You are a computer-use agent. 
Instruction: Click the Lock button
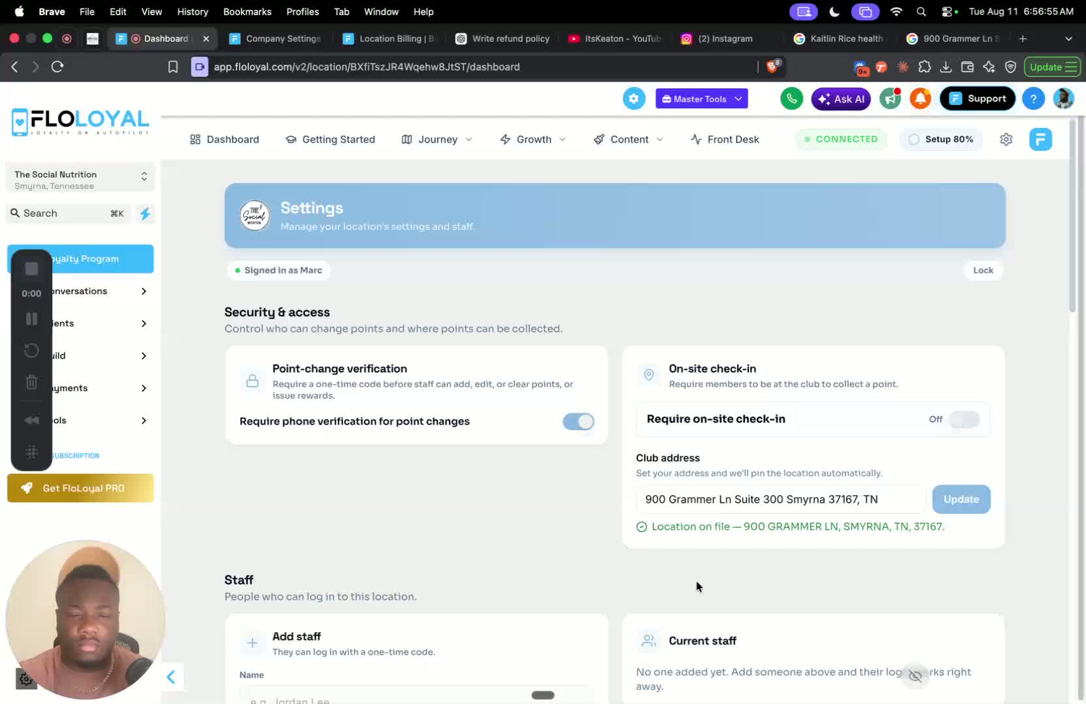pyautogui.click(x=983, y=270)
